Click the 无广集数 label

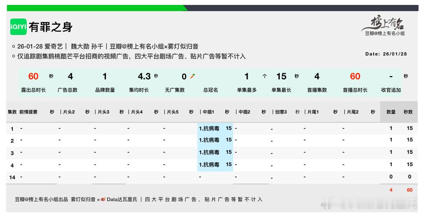(x=175, y=90)
